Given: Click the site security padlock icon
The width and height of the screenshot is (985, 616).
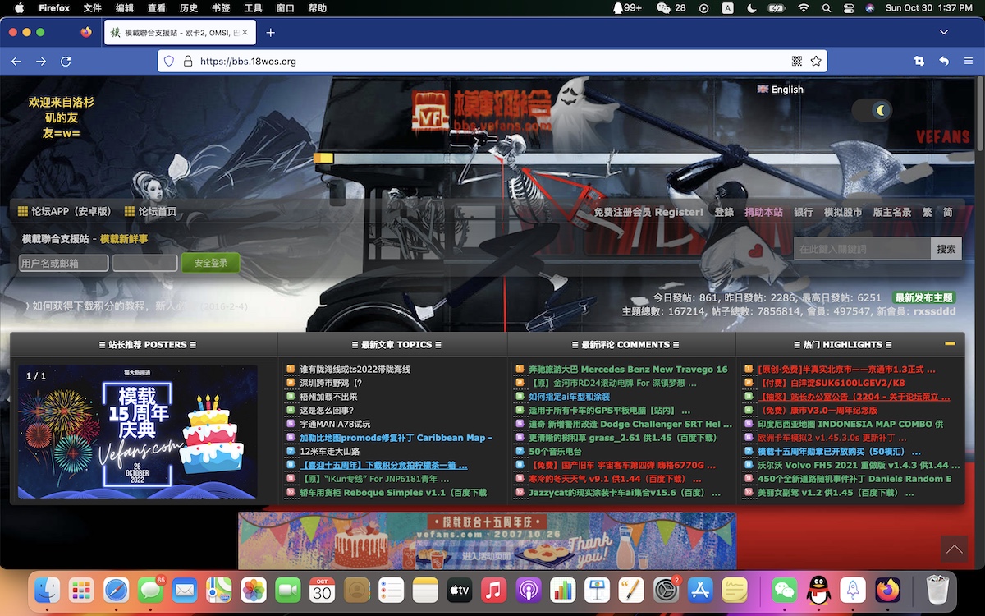Looking at the screenshot, I should coord(187,62).
